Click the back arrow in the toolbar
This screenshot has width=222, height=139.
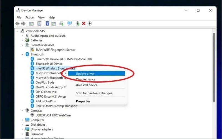[x=17, y=24]
